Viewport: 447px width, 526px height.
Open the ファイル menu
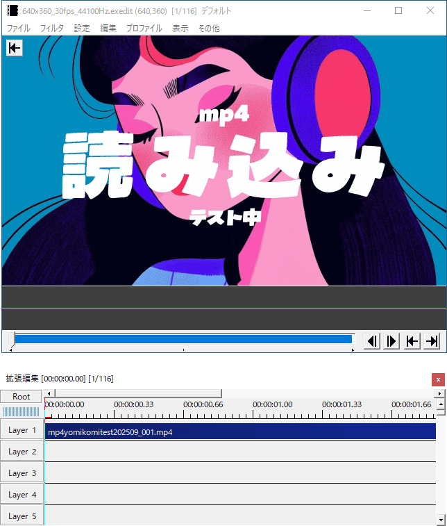tap(18, 28)
